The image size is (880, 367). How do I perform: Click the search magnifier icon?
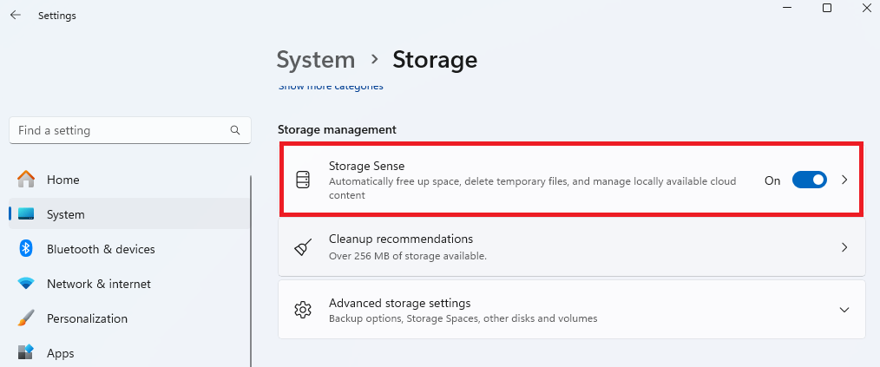point(235,130)
